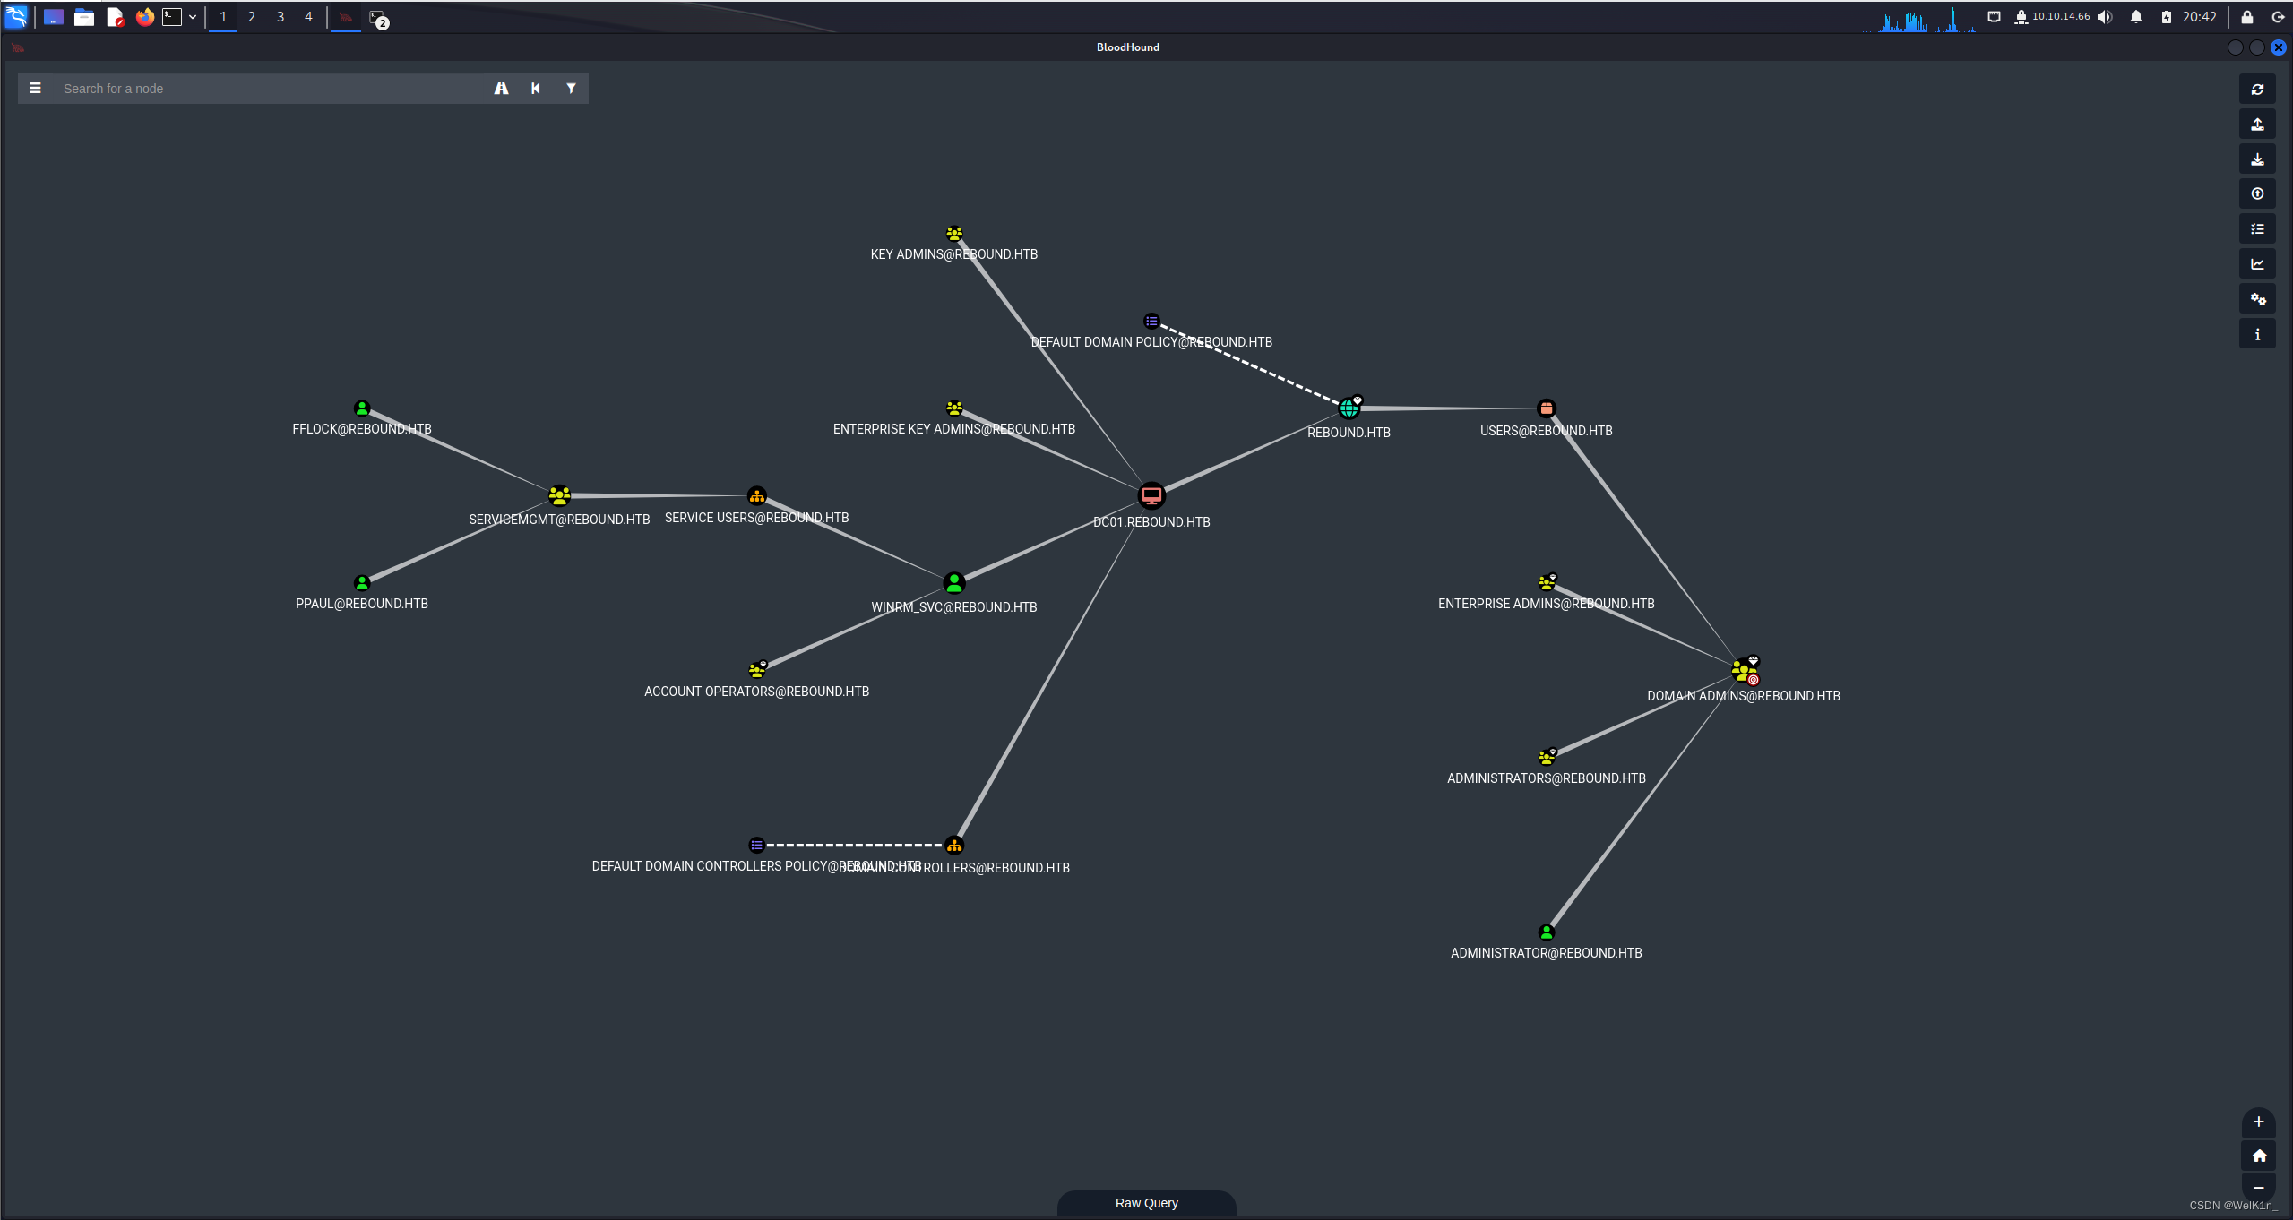The height and width of the screenshot is (1220, 2293).
Task: Click the Search for a node field
Action: click(269, 88)
